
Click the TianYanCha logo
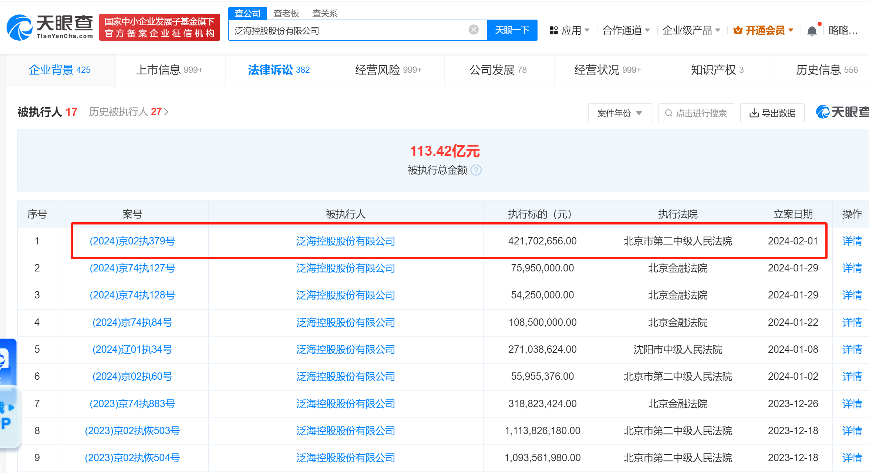50,27
